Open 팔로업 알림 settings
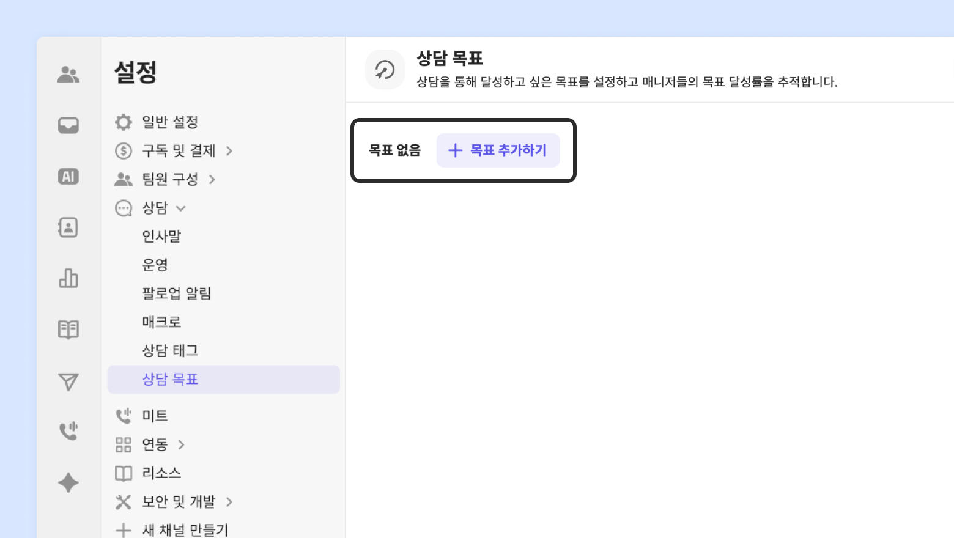954x538 pixels. coord(176,293)
